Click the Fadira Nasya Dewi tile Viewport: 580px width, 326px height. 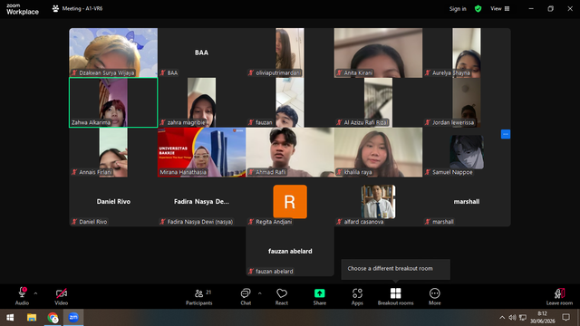tap(201, 202)
